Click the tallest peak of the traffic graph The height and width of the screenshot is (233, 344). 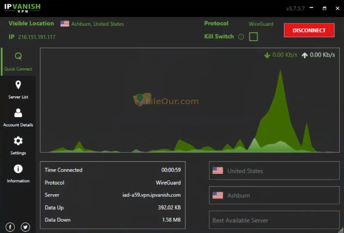pyautogui.click(x=280, y=71)
